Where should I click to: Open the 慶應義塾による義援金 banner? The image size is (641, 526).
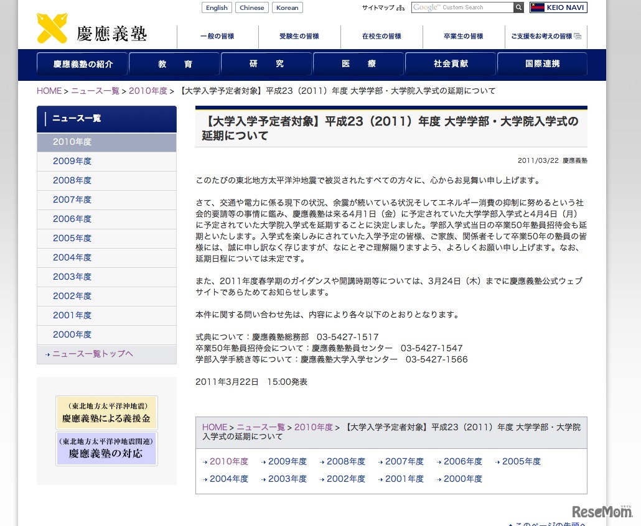(106, 412)
